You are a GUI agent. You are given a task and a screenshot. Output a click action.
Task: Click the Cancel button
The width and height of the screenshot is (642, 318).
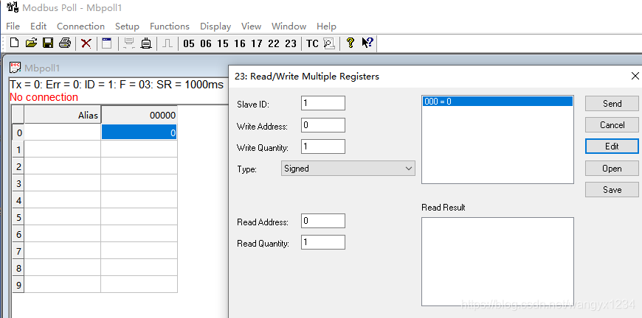click(x=612, y=125)
